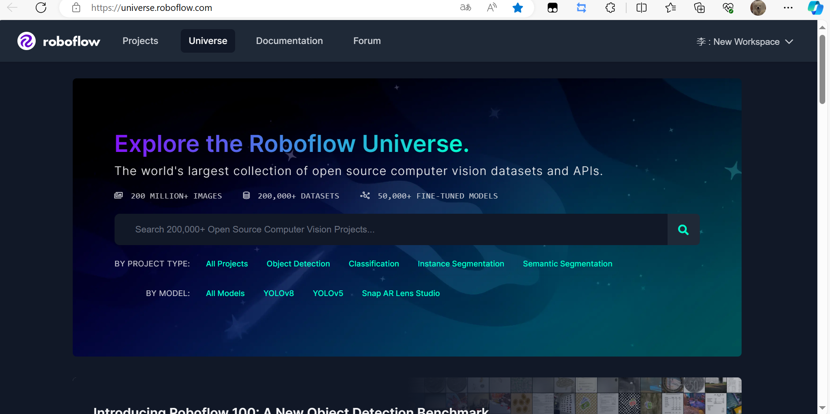The image size is (830, 414).
Task: Click the blue favorites star icon
Action: 518,8
